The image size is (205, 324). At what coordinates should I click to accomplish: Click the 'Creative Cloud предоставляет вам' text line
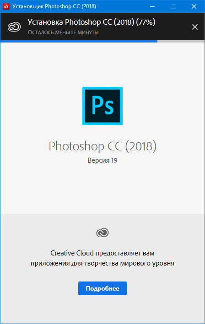[x=102, y=253]
